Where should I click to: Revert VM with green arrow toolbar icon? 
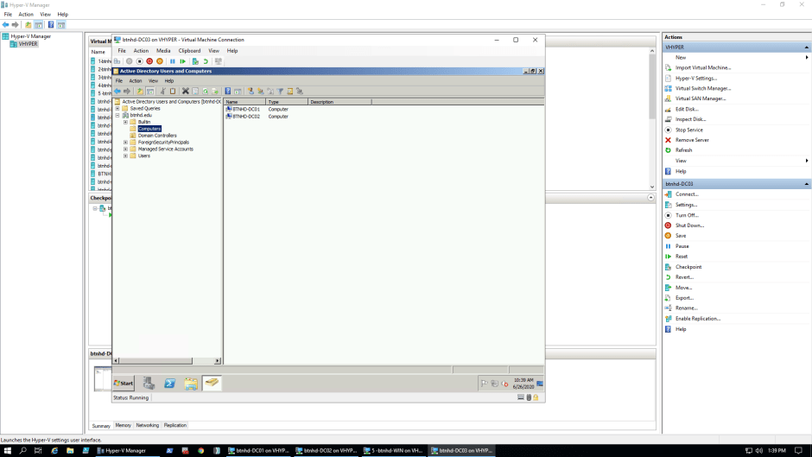tap(206, 61)
